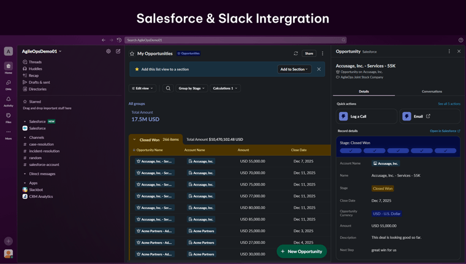Click the Amount column header
The width and height of the screenshot is (466, 264).
(x=243, y=150)
